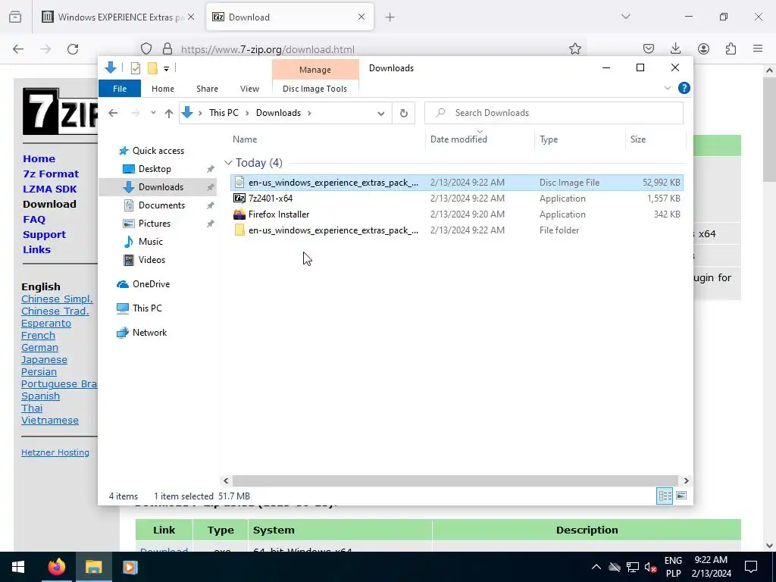This screenshot has height=582, width=776.
Task: Open the File menu in Explorer
Action: coord(120,89)
